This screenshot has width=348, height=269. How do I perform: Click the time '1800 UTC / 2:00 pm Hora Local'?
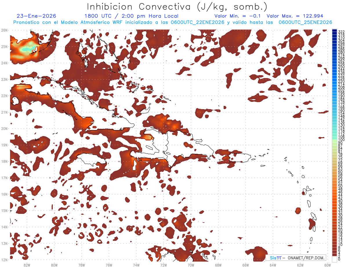click(131, 16)
